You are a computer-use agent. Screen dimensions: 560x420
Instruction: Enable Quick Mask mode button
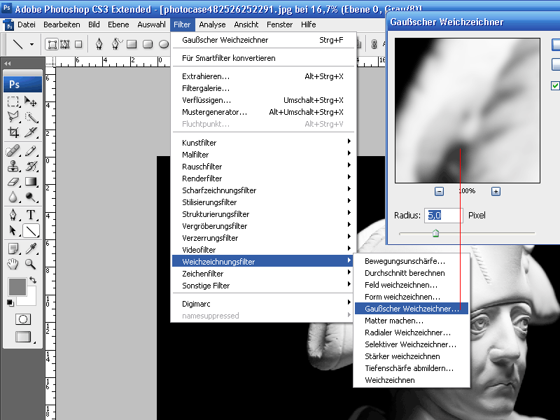coord(23,319)
